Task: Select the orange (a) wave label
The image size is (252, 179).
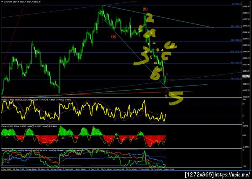Action: pos(114,36)
